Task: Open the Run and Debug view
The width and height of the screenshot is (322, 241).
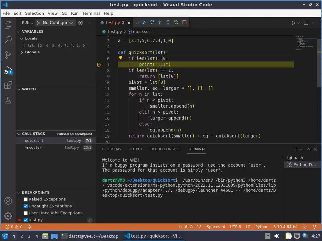Action: pos(8,70)
